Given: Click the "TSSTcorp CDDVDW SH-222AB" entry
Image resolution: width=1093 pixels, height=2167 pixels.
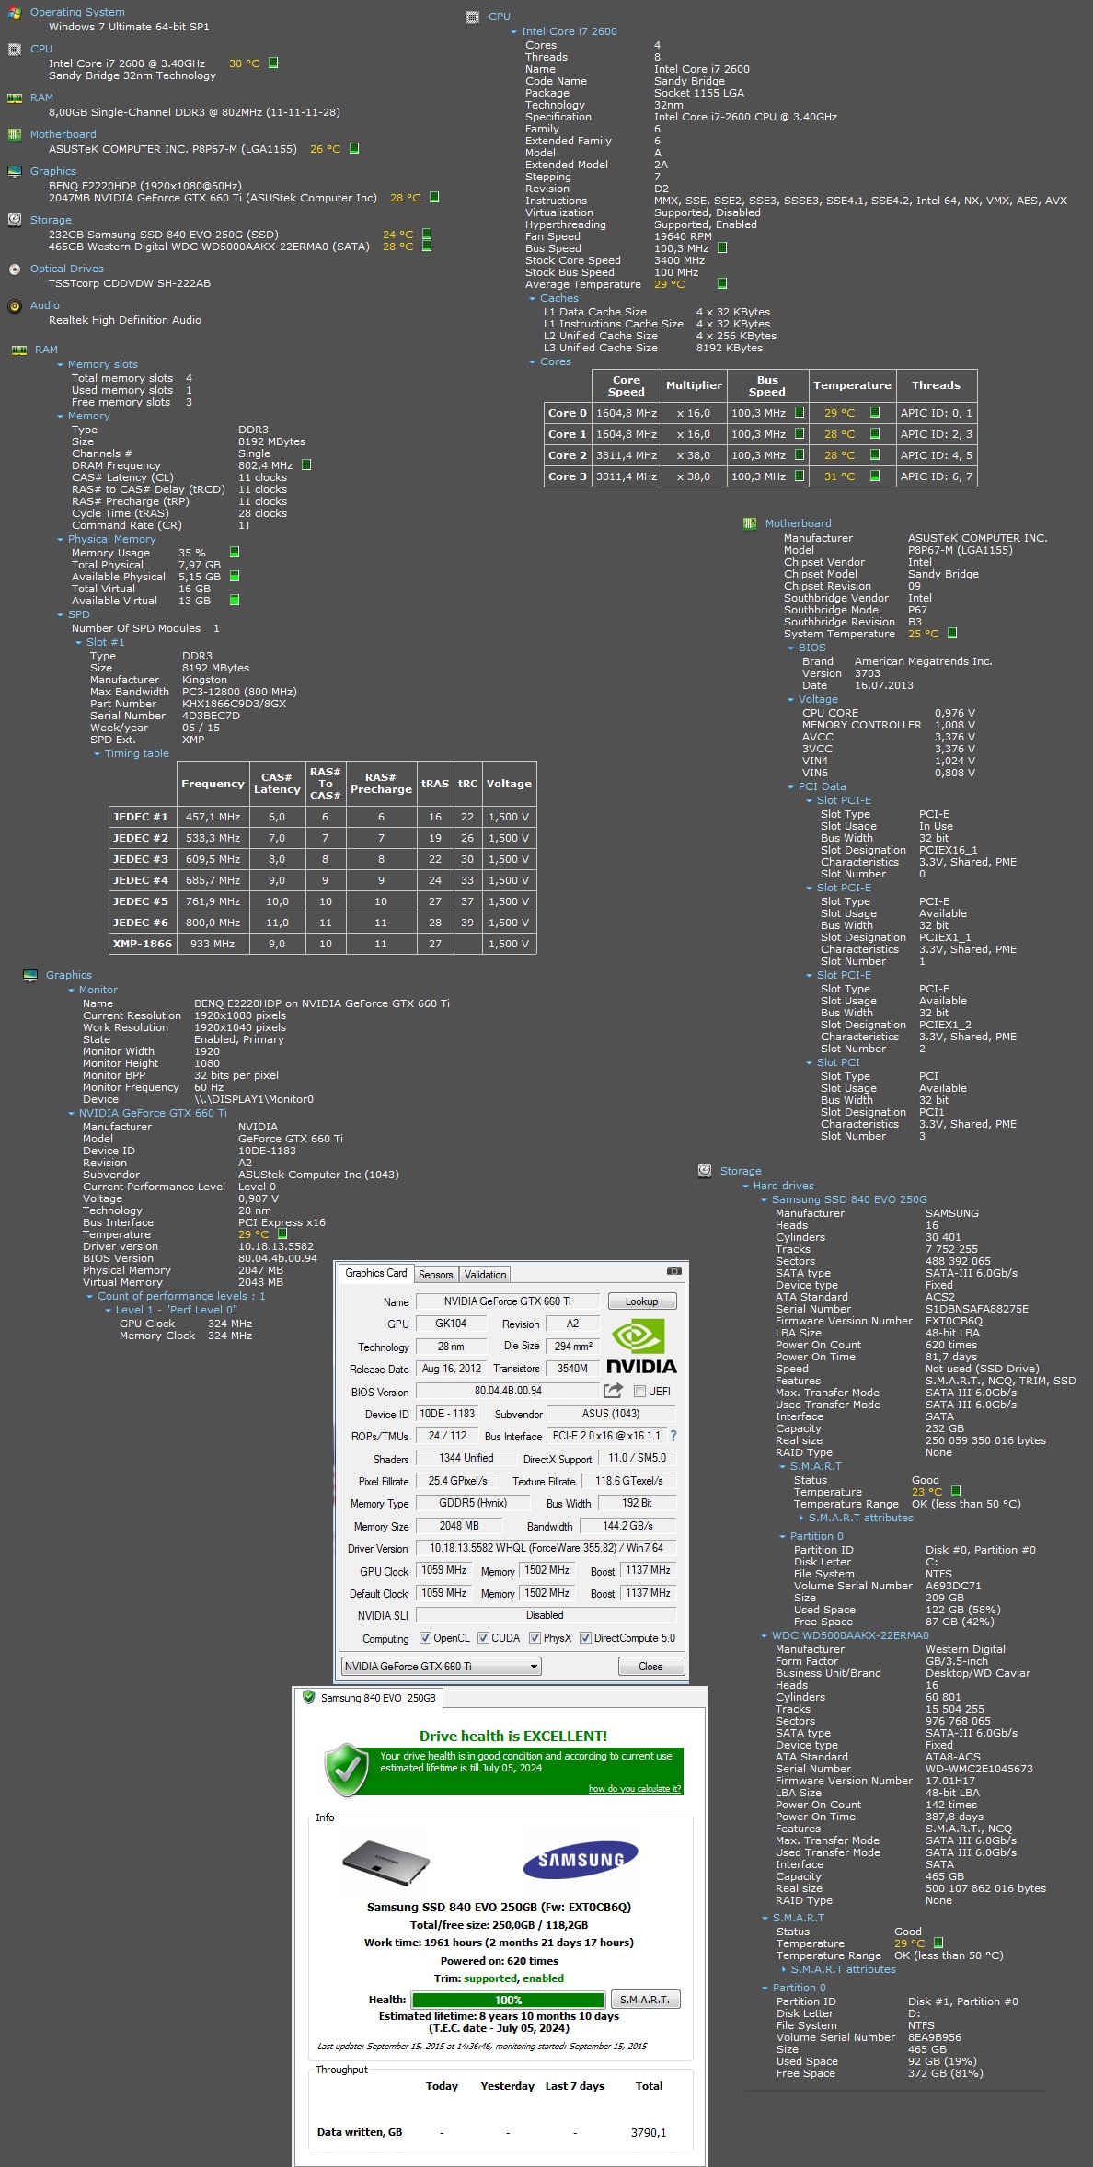Looking at the screenshot, I should click(130, 283).
